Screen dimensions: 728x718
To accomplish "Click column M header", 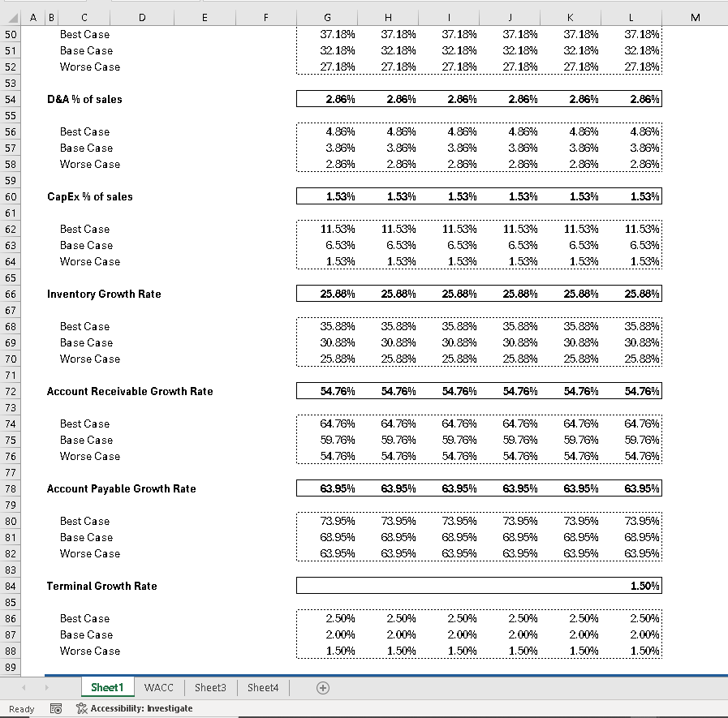I will click(x=695, y=16).
